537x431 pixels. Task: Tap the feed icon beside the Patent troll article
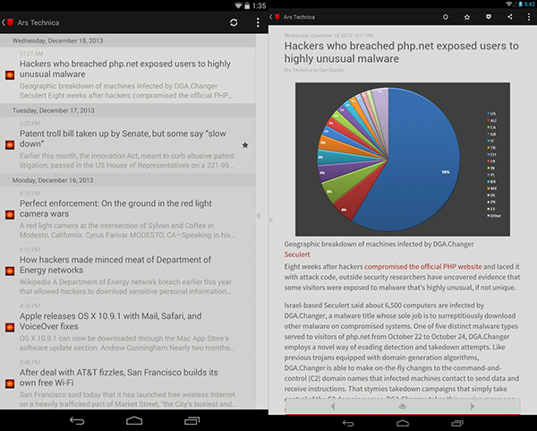[x=10, y=144]
